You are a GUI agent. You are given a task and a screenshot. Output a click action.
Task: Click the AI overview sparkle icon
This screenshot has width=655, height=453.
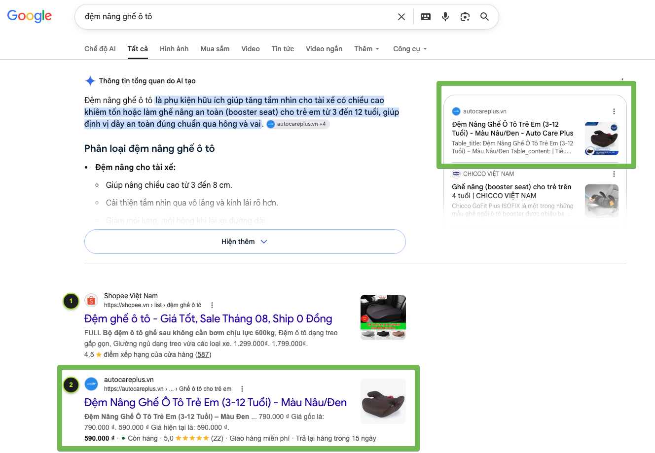tap(90, 81)
